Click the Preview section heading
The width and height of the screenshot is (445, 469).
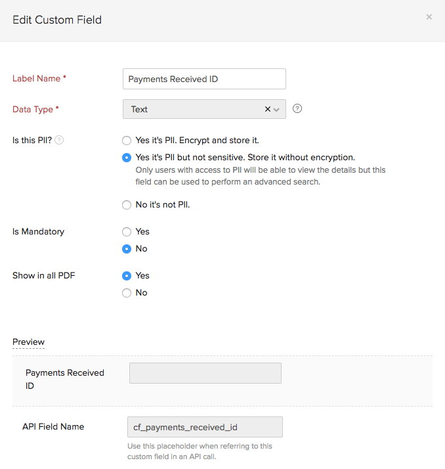[x=28, y=342]
